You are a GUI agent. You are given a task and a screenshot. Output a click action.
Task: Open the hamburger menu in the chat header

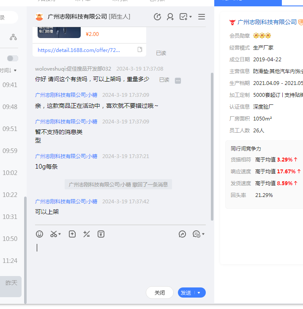pyautogui.click(x=202, y=17)
